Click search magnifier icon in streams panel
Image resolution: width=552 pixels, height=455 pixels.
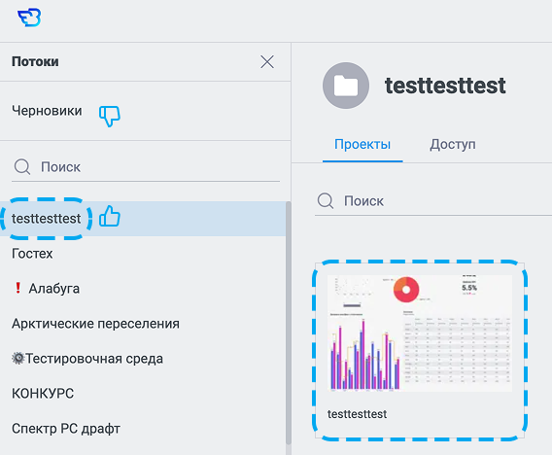(22, 166)
